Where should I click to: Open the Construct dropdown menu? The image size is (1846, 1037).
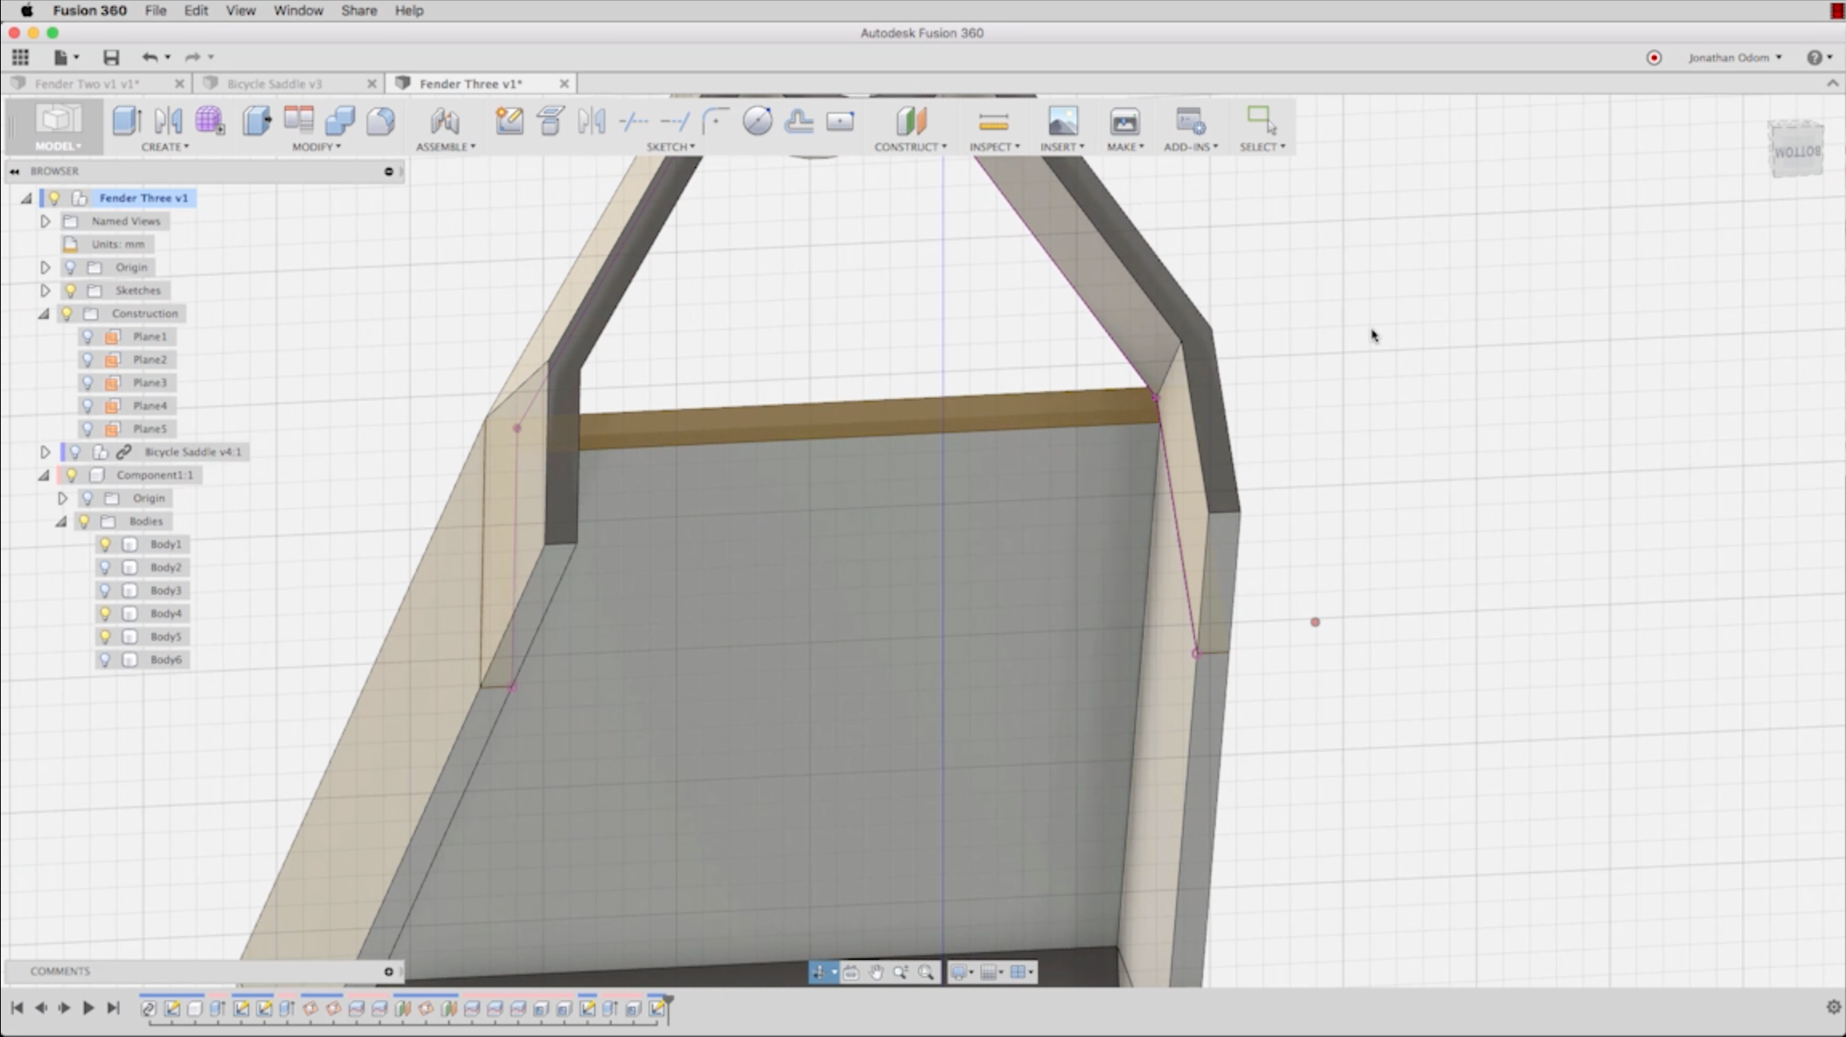[x=911, y=147]
